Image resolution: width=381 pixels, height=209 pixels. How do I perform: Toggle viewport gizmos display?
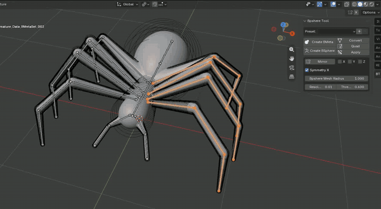click(x=320, y=4)
